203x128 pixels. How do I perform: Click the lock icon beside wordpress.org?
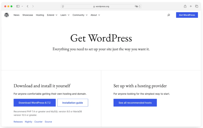click(x=94, y=6)
